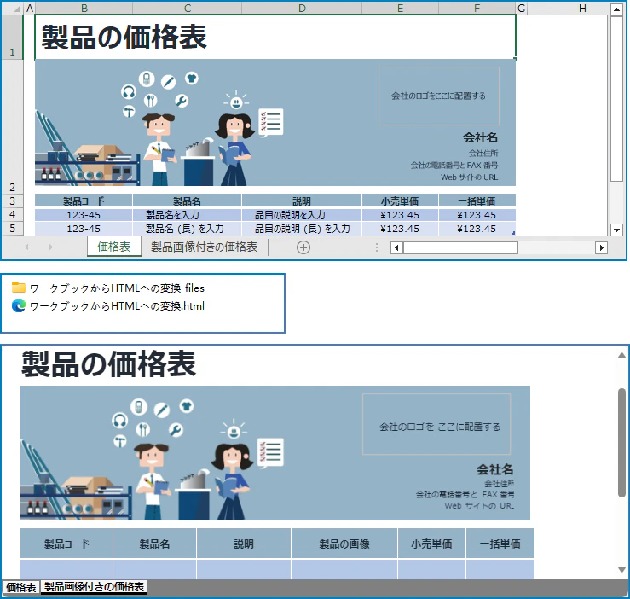This screenshot has height=599, width=630.
Task: Click horizontal scroll left arrow in Excel
Action: pos(396,247)
